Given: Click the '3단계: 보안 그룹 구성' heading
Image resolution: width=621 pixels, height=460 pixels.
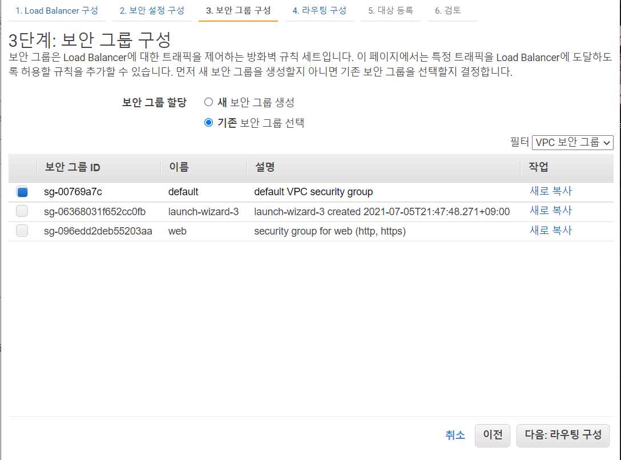Looking at the screenshot, I should point(90,40).
